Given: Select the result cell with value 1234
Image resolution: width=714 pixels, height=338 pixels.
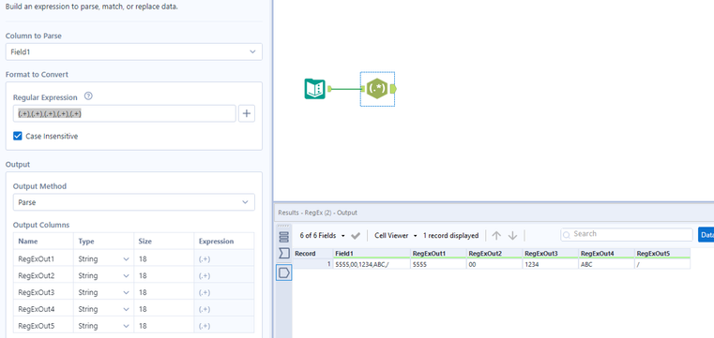Looking at the screenshot, I should tap(551, 264).
